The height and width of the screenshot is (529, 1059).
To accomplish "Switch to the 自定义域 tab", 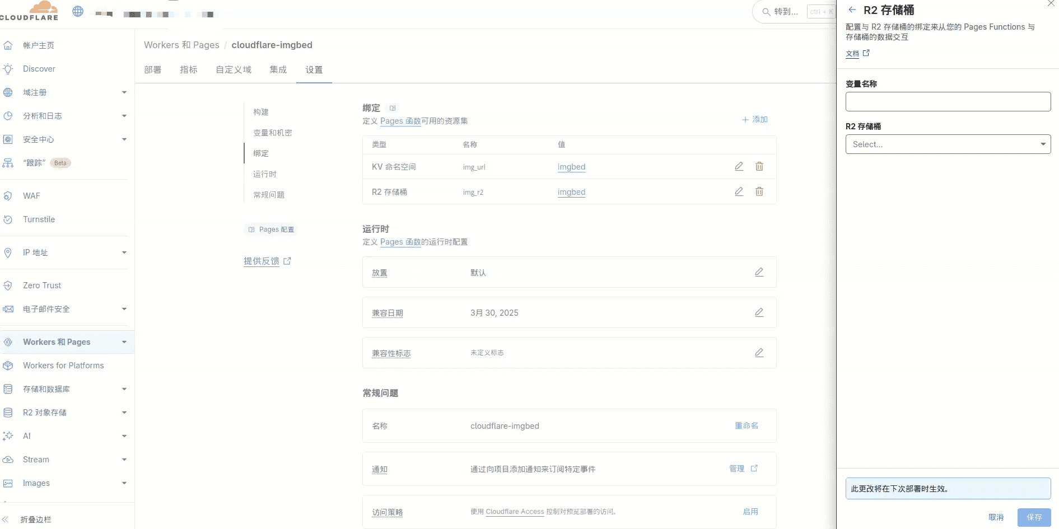I will pos(234,70).
